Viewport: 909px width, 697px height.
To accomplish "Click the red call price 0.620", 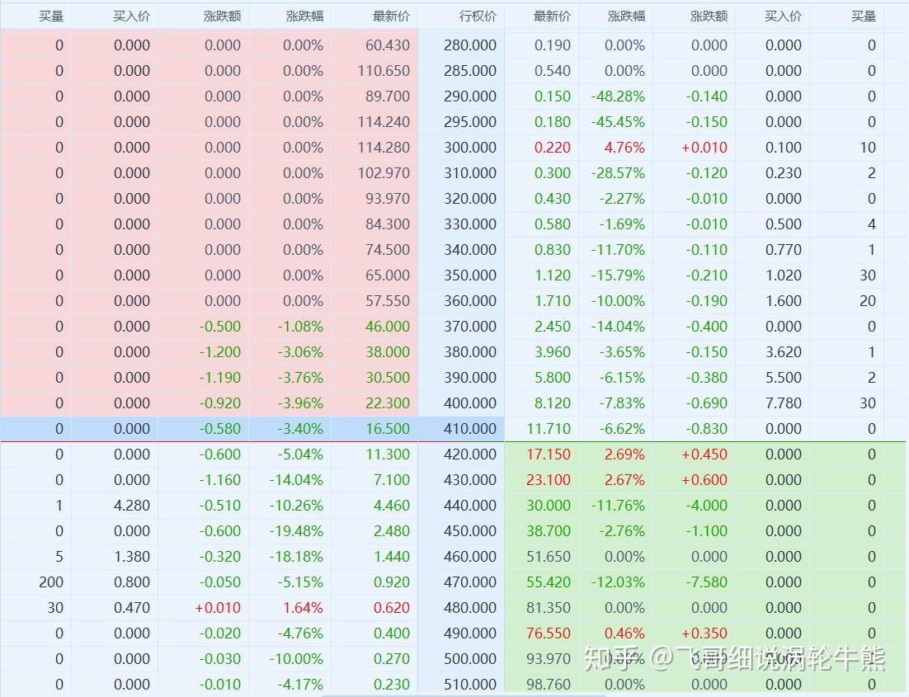I will [x=391, y=608].
